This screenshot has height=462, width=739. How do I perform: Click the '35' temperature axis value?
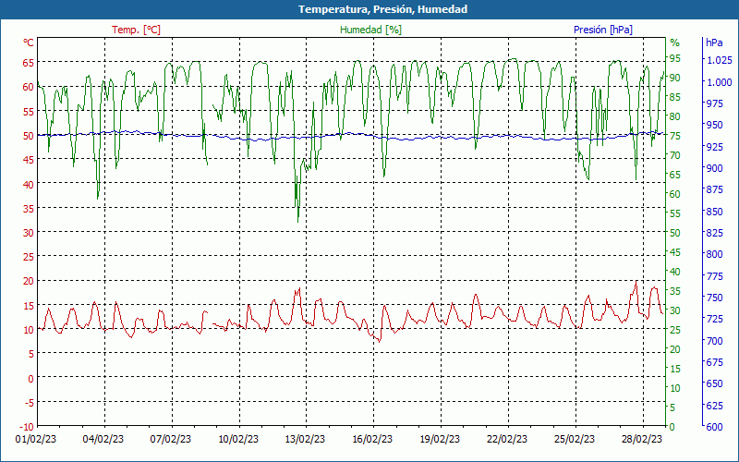coord(29,209)
